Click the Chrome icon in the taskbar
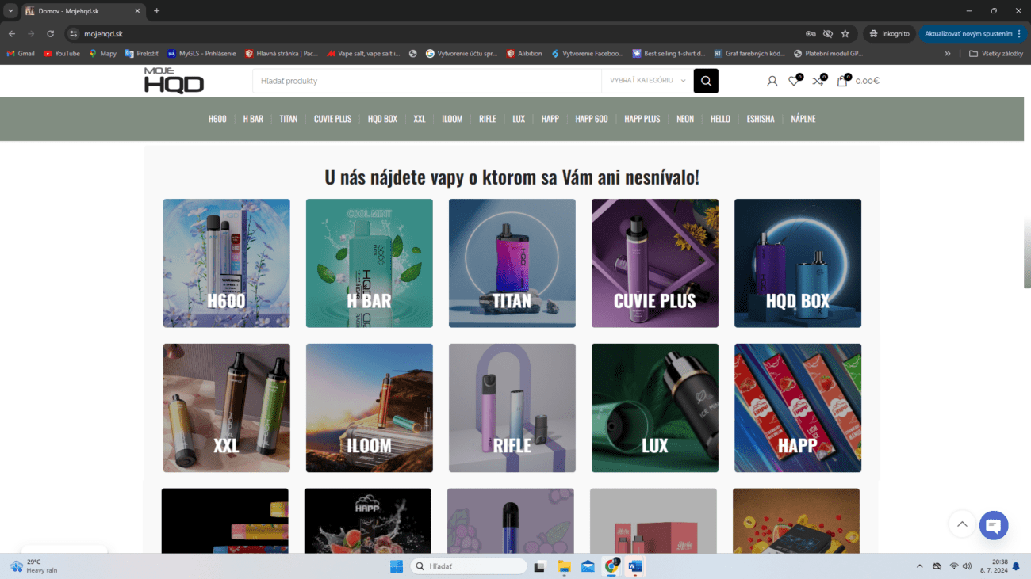This screenshot has height=579, width=1031. 611,566
